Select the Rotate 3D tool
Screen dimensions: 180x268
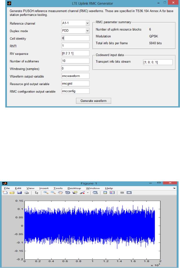(x=68, y=193)
